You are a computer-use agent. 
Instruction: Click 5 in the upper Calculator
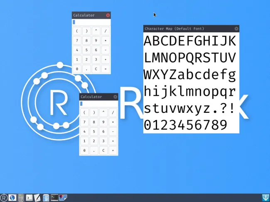86,50
